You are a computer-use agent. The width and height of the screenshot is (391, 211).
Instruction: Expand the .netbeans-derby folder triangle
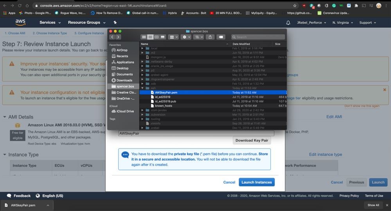coord(142,61)
